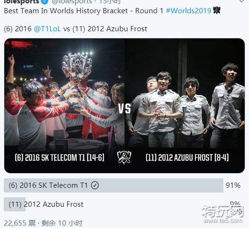The width and height of the screenshot is (249, 228).
Task: Click the Worlds trophy emoji beside the hashtag
Action: click(x=216, y=10)
